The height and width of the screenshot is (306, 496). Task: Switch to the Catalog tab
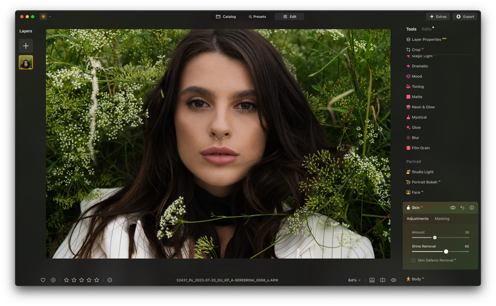(226, 17)
